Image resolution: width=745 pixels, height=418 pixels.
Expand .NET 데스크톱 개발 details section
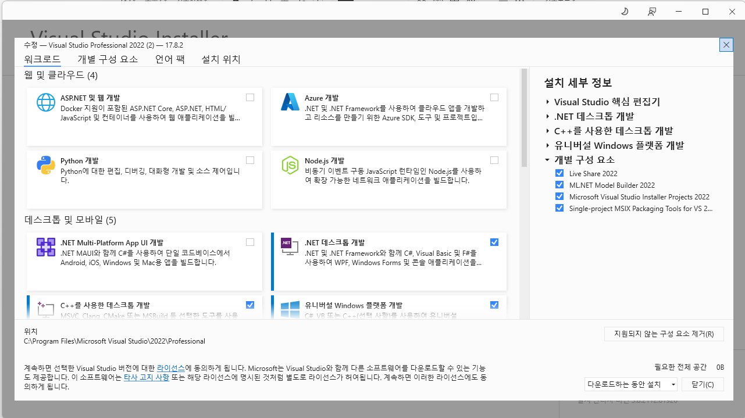coord(548,116)
